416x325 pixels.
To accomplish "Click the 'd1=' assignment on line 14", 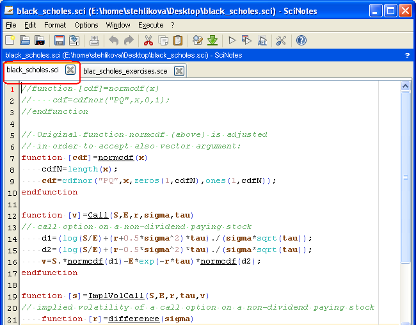I will click(x=49, y=238).
